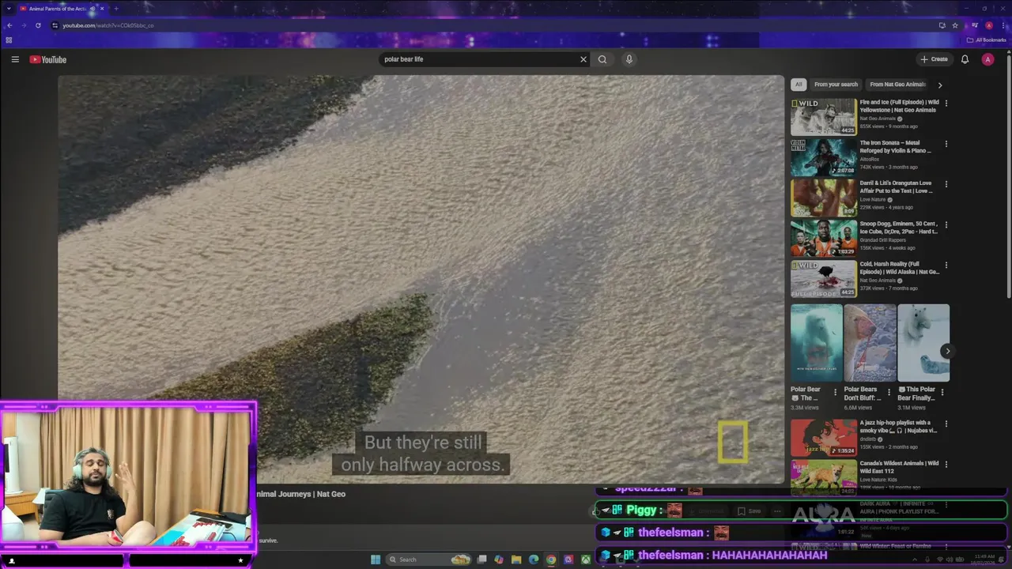The image size is (1012, 569).
Task: Open Microsoft Edge from taskbar
Action: pos(534,560)
